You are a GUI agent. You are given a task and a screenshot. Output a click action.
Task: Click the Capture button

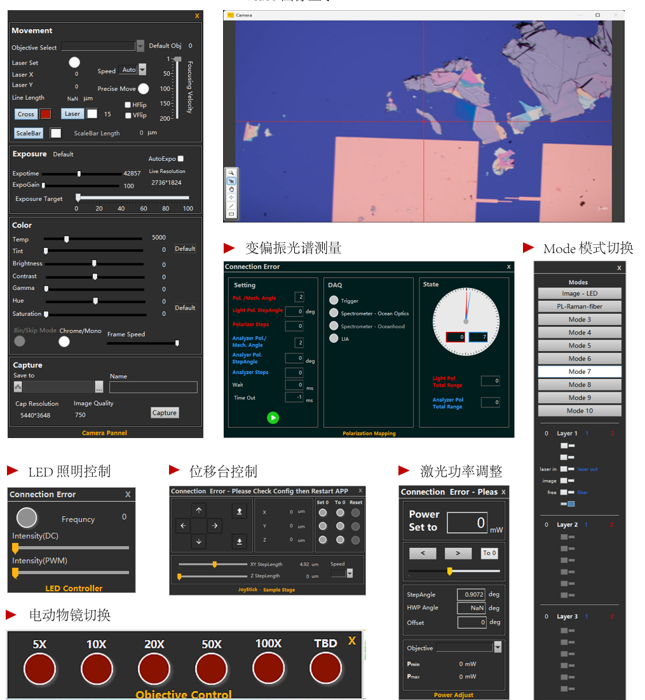[x=165, y=413]
